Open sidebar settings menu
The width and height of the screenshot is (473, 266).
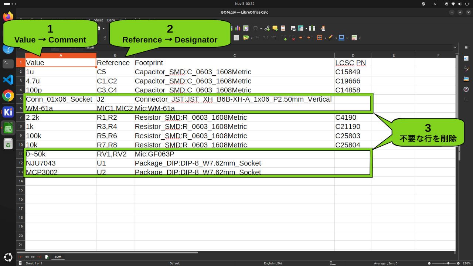click(466, 47)
